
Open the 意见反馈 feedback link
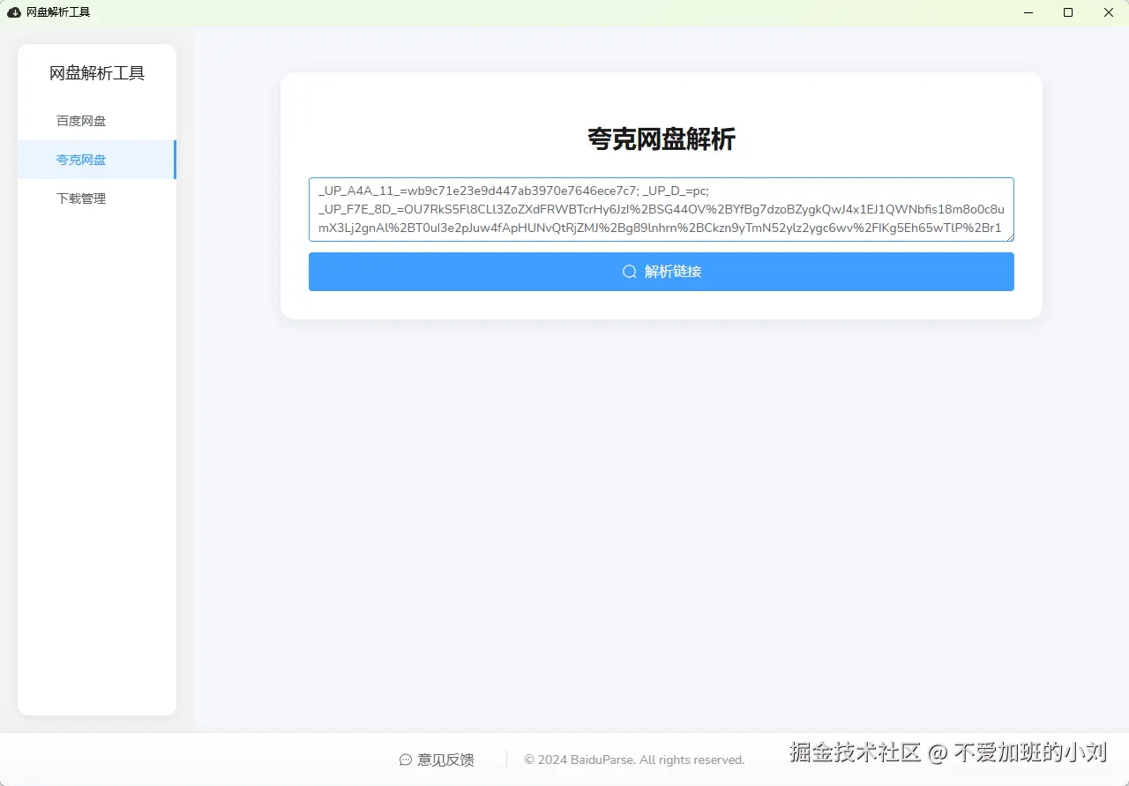[x=437, y=760]
